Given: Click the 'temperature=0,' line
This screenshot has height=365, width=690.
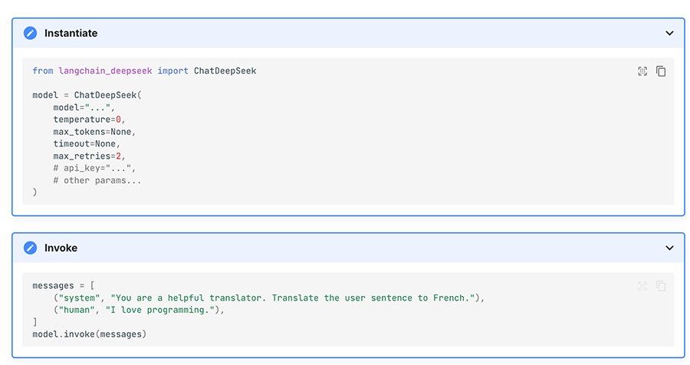Looking at the screenshot, I should 90,120.
